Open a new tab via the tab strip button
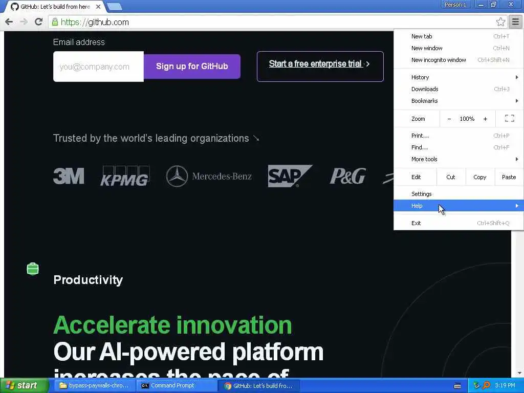The width and height of the screenshot is (524, 393). pos(114,6)
